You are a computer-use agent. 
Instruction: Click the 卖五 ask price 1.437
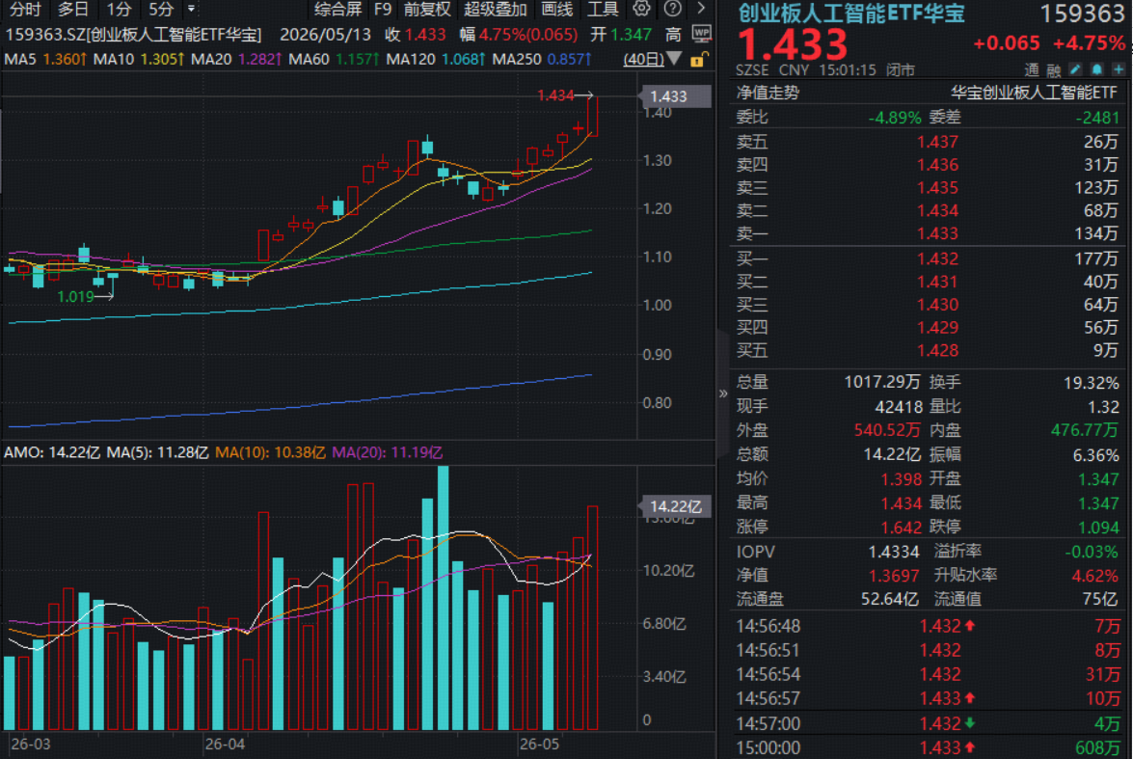[937, 142]
